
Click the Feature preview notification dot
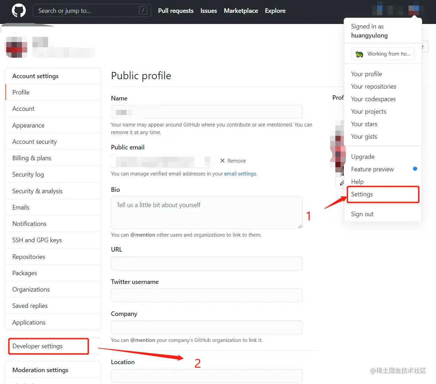(x=415, y=169)
